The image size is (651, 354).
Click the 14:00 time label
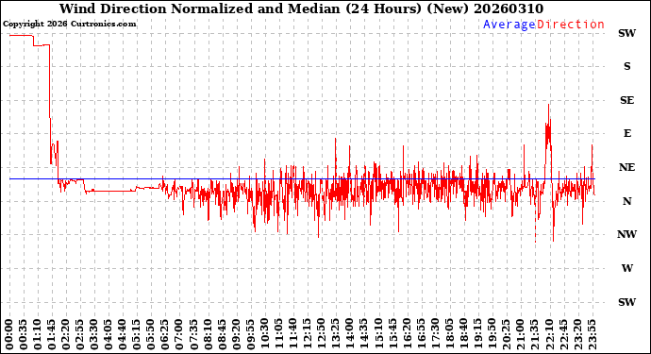click(350, 335)
